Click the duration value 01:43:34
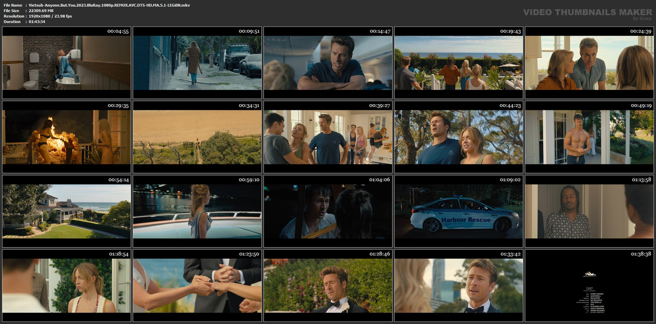656x324 pixels. (37, 22)
